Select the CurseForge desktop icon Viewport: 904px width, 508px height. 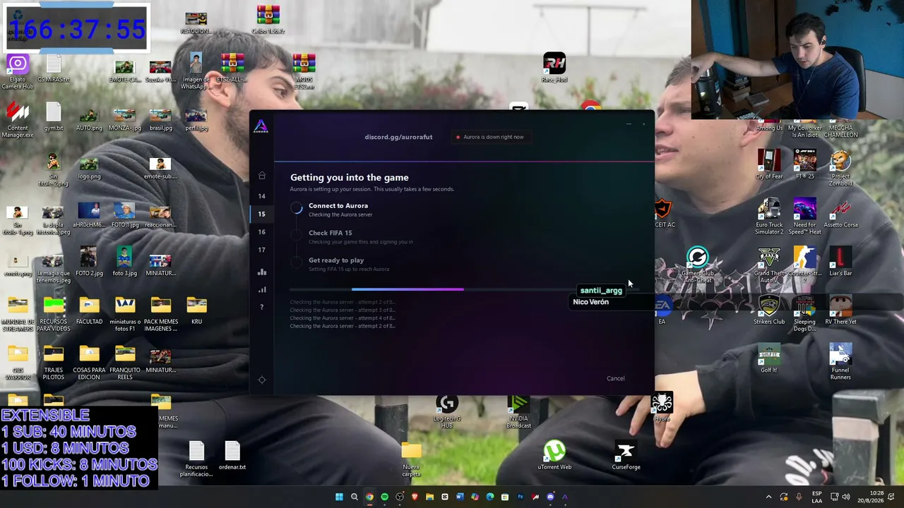click(626, 456)
